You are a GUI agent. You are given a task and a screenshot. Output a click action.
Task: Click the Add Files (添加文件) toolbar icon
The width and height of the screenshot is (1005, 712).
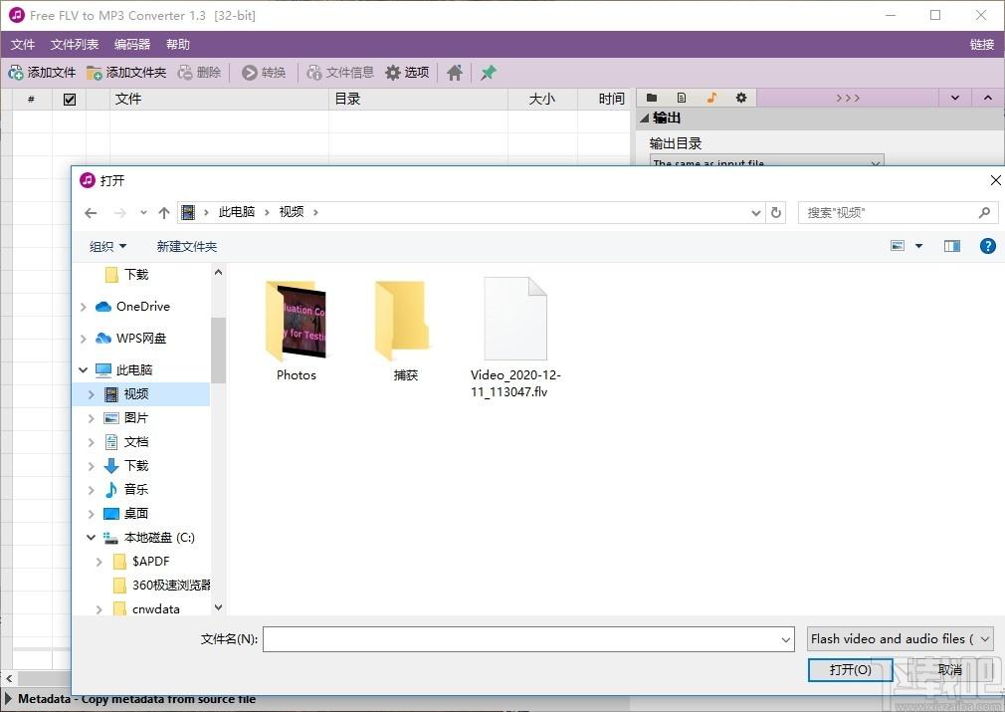click(x=15, y=73)
